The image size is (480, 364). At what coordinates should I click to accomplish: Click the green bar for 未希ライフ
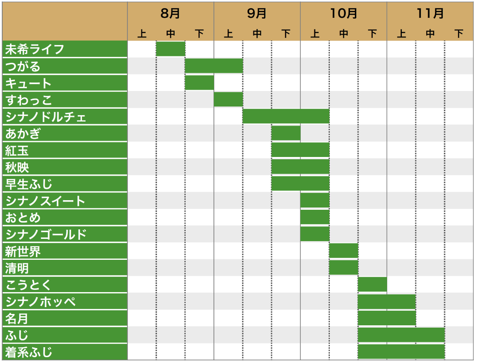[x=171, y=49]
